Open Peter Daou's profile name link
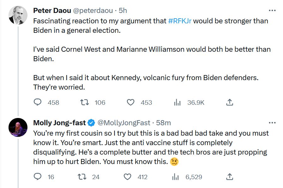 [x=52, y=10]
